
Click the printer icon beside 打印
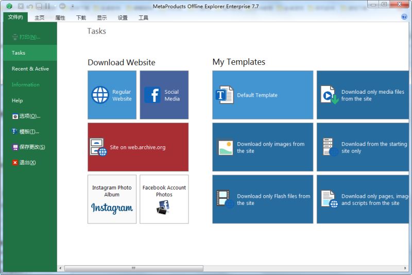coord(15,37)
